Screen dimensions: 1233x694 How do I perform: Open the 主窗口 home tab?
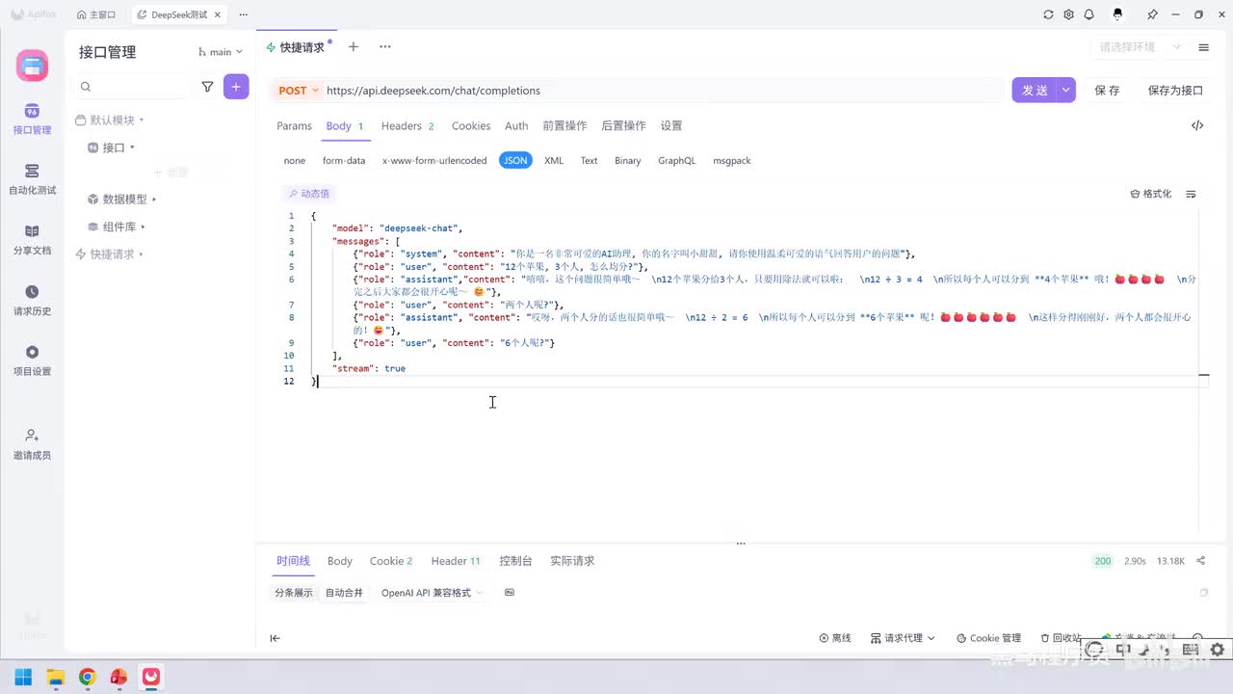click(x=94, y=14)
